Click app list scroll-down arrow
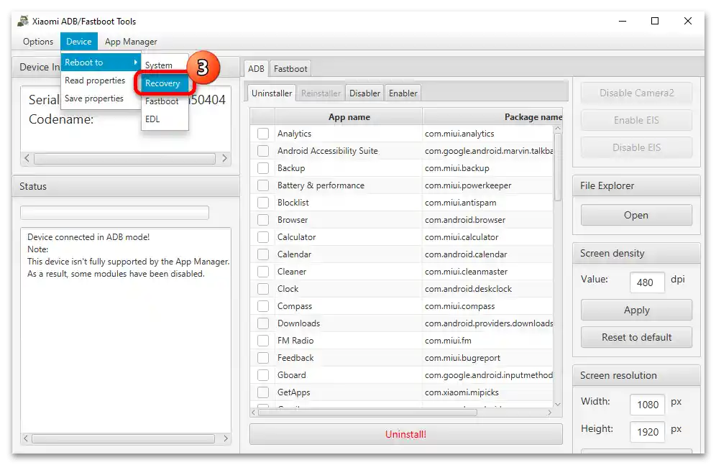The height and width of the screenshot is (465, 716). [558, 405]
